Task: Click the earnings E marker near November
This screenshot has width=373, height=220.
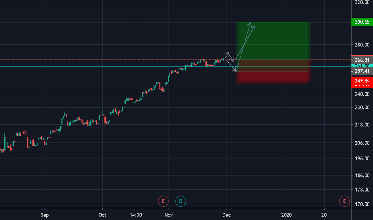Action: pos(163,201)
